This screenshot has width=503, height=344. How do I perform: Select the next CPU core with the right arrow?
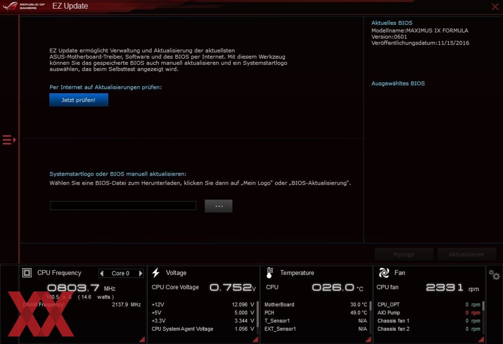point(141,273)
